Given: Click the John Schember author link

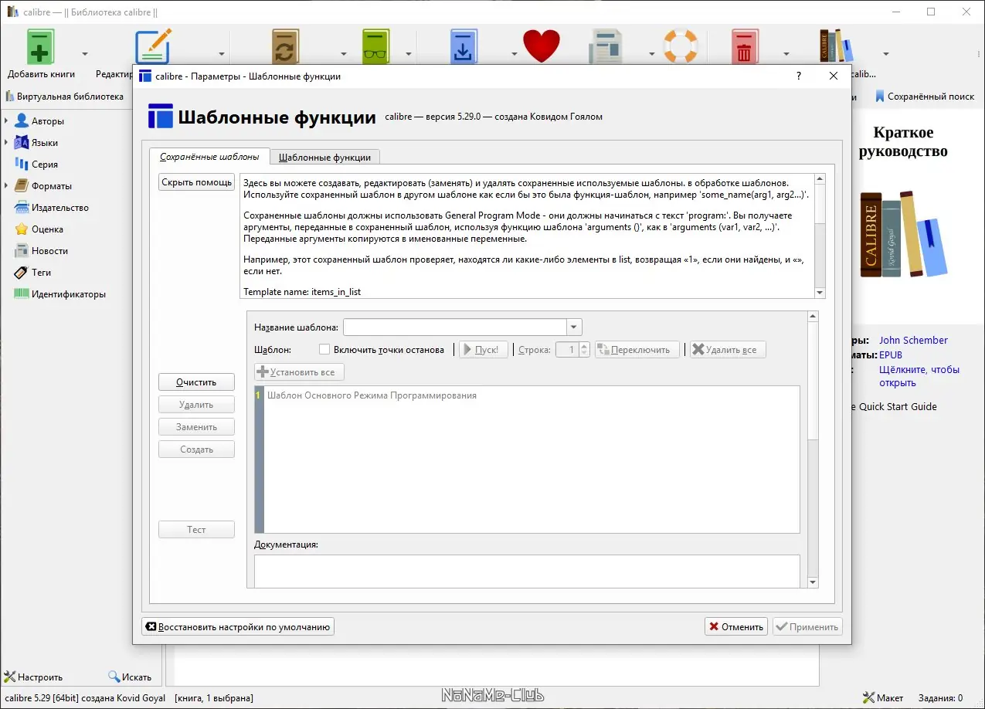Looking at the screenshot, I should [913, 341].
